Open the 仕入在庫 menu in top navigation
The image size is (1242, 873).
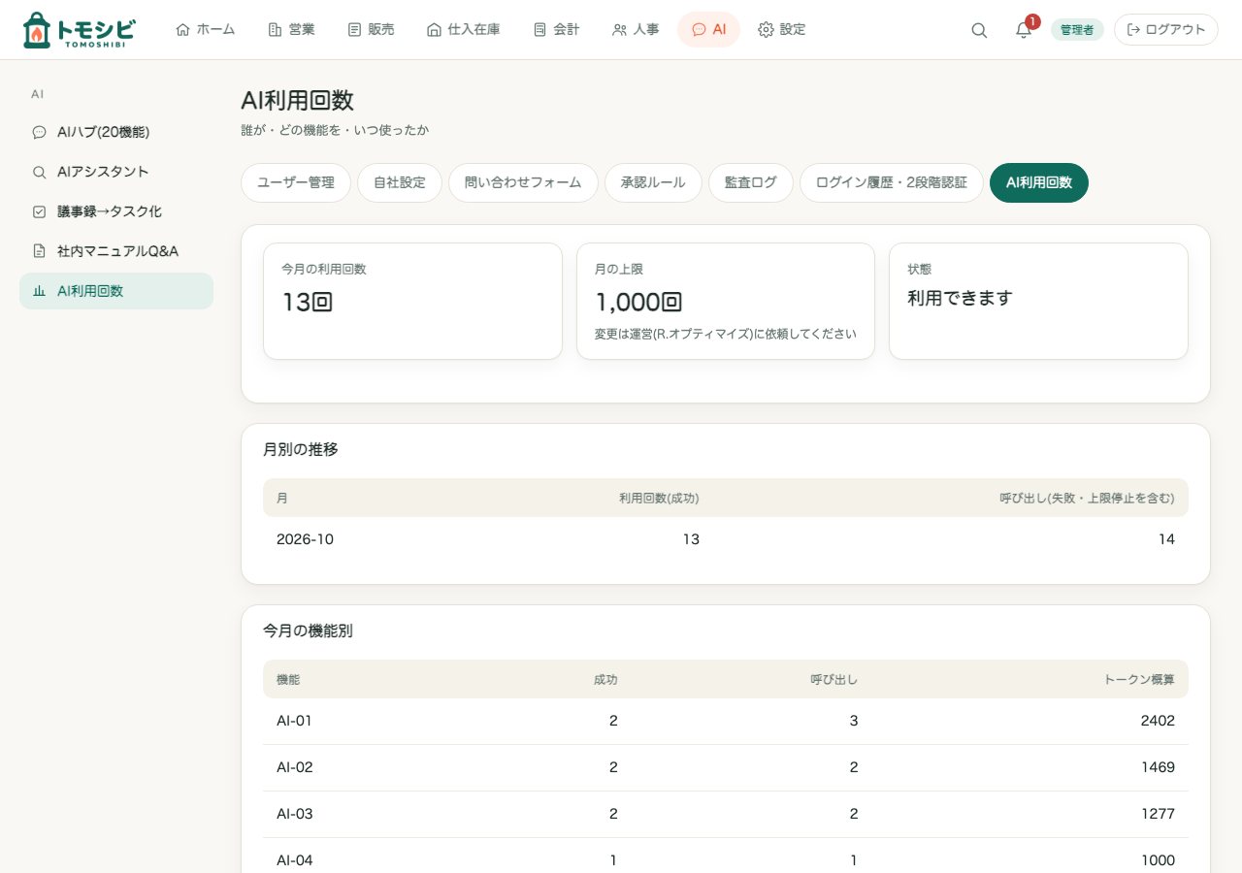(464, 29)
